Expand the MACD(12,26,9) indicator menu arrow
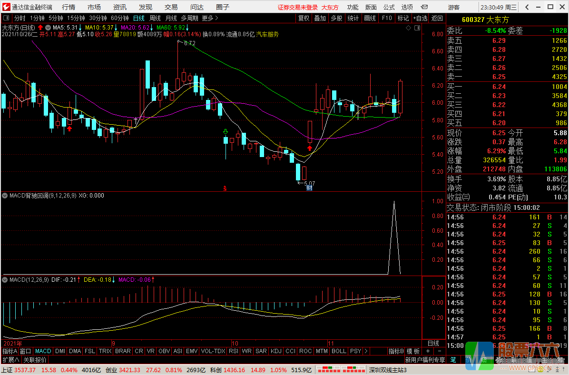569x375 pixels. point(5,280)
